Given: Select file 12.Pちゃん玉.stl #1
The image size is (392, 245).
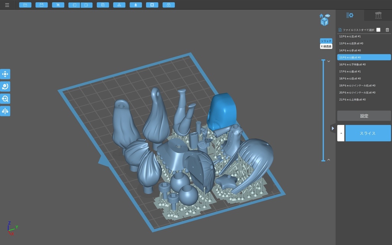Looking at the screenshot, I should click(x=364, y=36).
